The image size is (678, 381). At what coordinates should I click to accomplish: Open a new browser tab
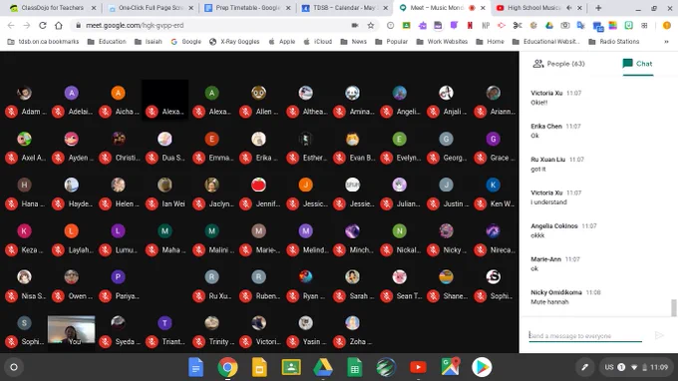pyautogui.click(x=598, y=8)
